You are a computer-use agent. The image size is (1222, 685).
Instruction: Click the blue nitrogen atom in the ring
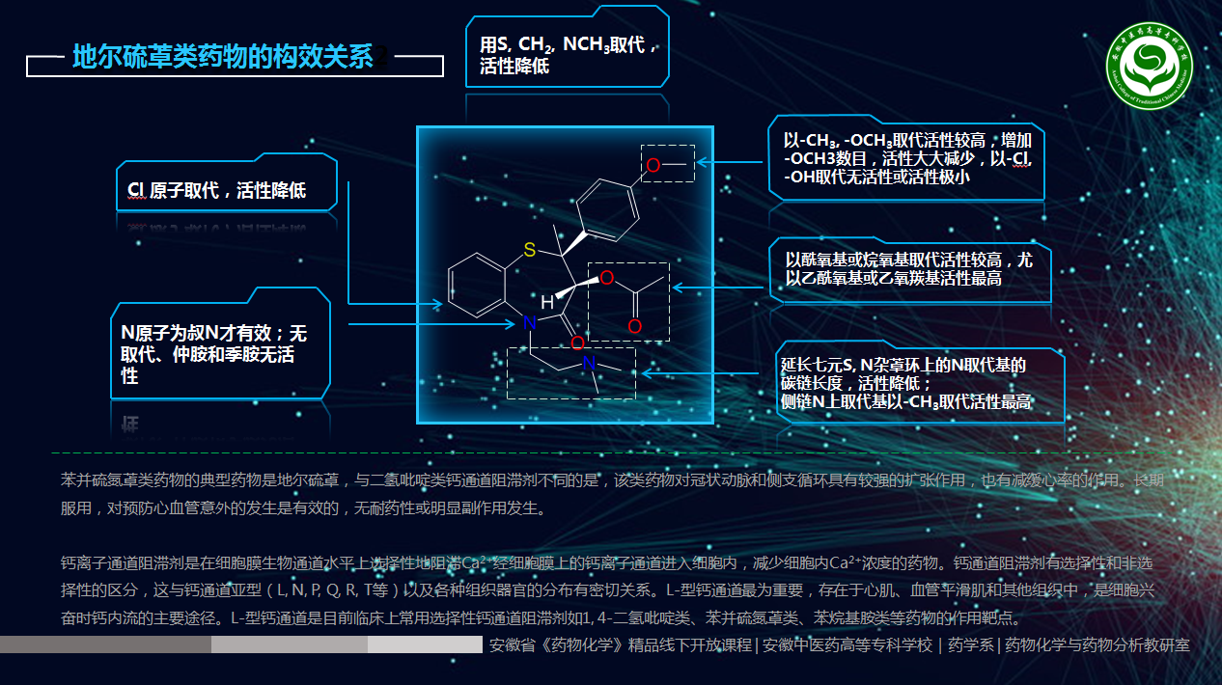pos(528,323)
